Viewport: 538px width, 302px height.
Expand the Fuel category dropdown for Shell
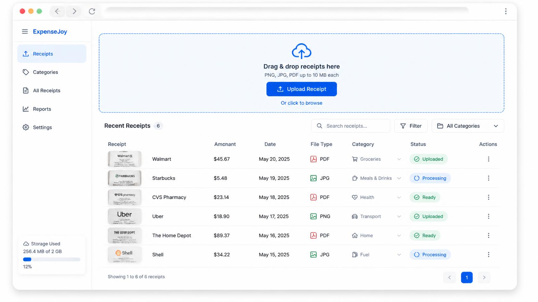tap(399, 255)
